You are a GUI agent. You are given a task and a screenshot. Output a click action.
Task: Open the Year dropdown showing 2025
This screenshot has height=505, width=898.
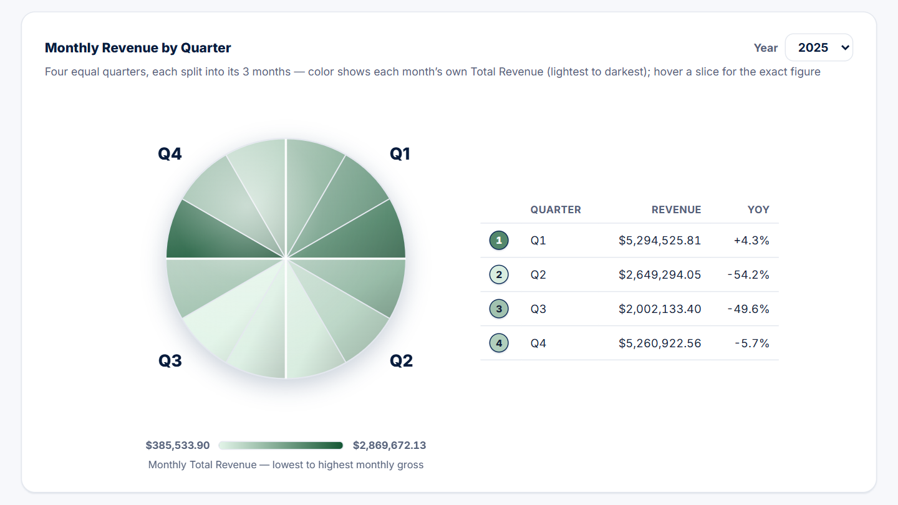[x=819, y=47]
